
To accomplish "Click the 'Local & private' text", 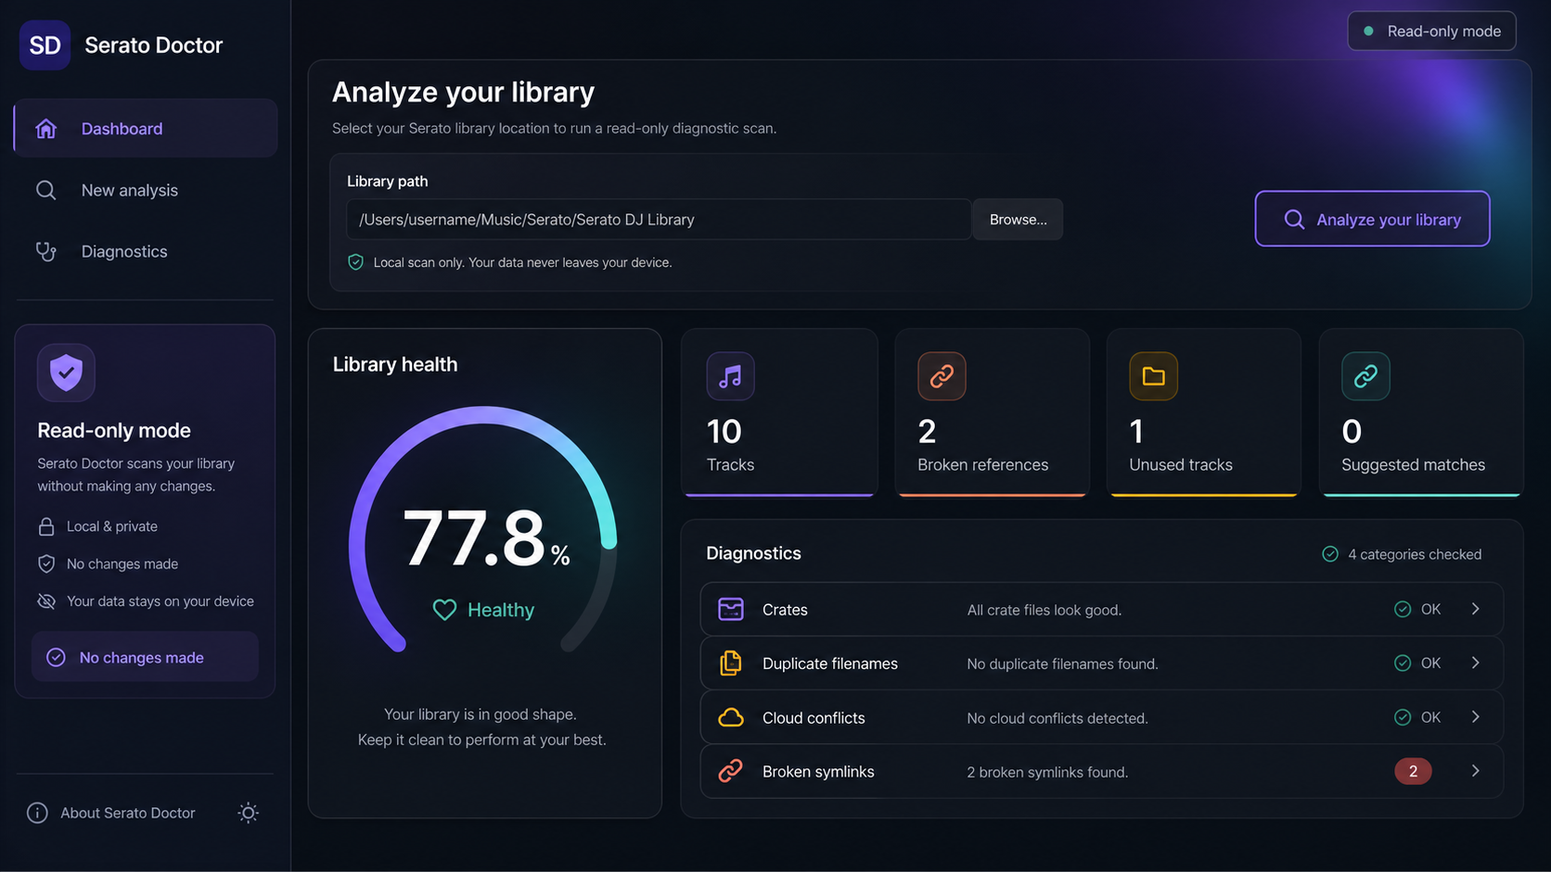I will coord(112,526).
